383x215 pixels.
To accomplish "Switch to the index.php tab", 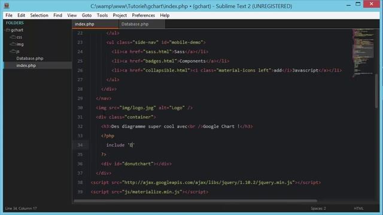I will coord(95,24).
